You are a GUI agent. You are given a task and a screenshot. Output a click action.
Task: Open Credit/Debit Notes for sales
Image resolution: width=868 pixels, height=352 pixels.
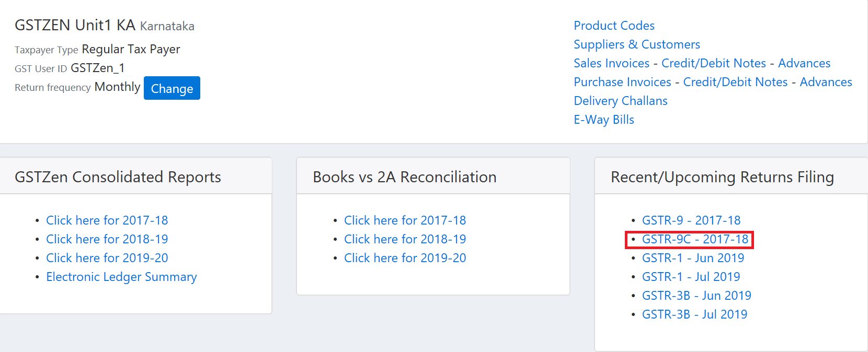[x=714, y=63]
